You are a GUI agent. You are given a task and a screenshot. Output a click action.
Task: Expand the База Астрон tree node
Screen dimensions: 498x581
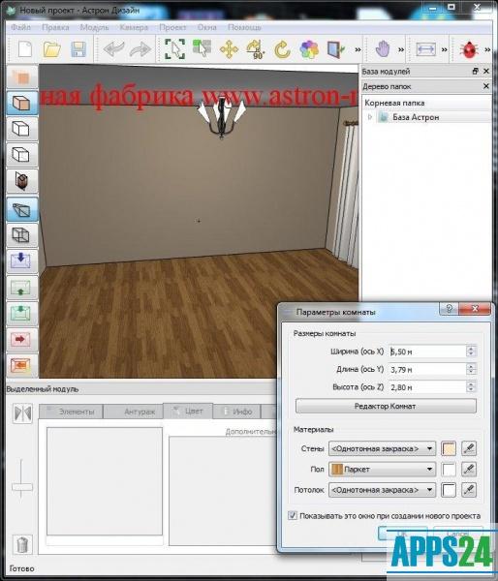[x=370, y=117]
